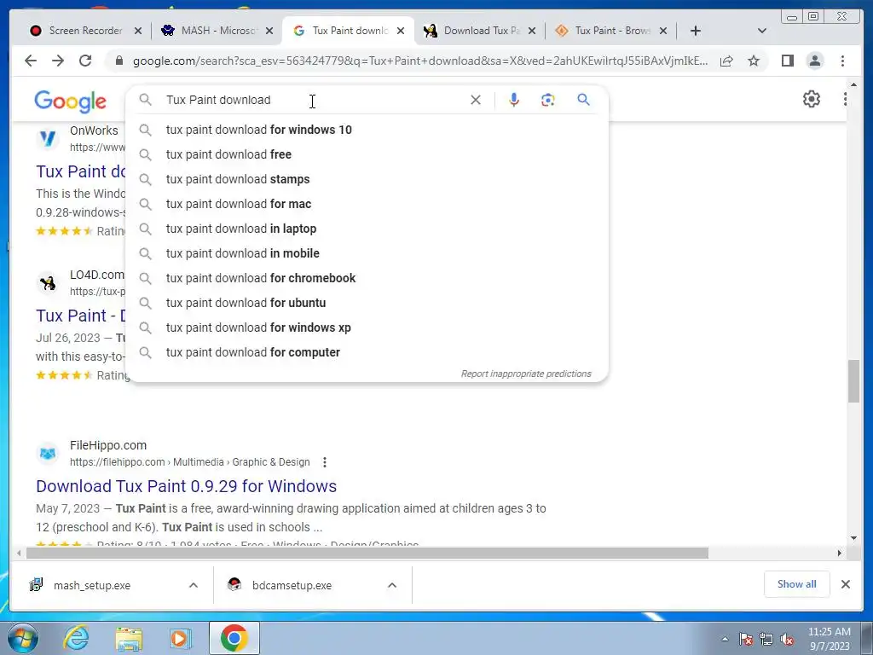Screen dimensions: 873x655
Task: Pick the 'for computer' suggestion
Action: click(367, 352)
